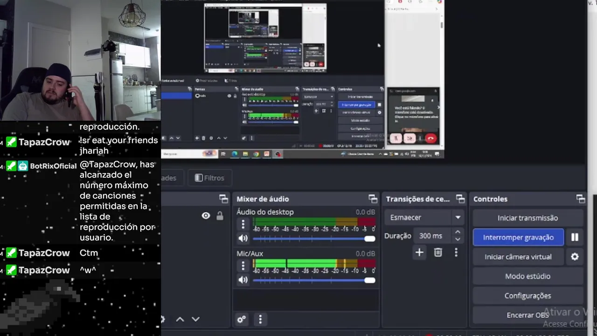Toggle muted microphone button in Meet preview
This screenshot has width=597, height=336.
[396, 138]
